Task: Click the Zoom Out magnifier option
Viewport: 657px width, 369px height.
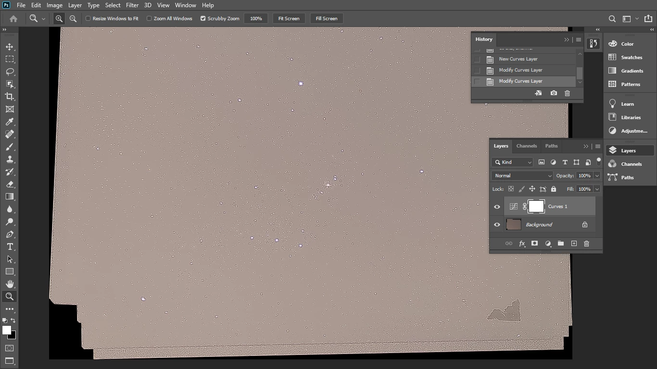Action: [x=73, y=18]
